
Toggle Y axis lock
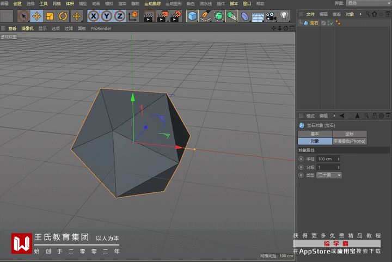tap(107, 16)
